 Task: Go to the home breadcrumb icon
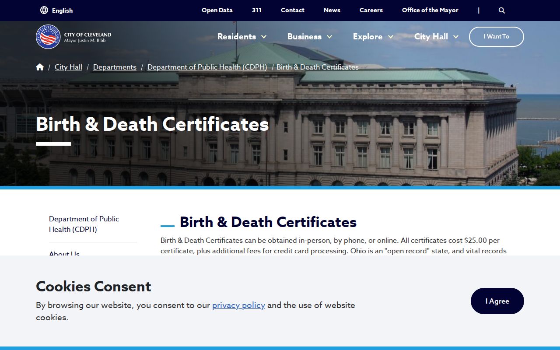tap(40, 67)
